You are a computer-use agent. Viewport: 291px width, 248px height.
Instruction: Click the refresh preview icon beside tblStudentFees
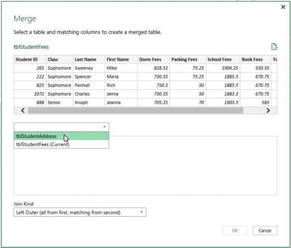(x=274, y=47)
